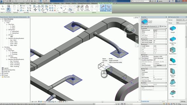Collapse the Mechanical section in Properties
The width and height of the screenshot is (187, 105).
pos(166,55)
